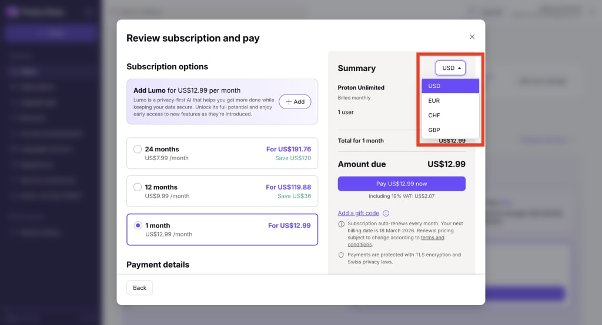Add Lumo to the subscription

[x=295, y=101]
